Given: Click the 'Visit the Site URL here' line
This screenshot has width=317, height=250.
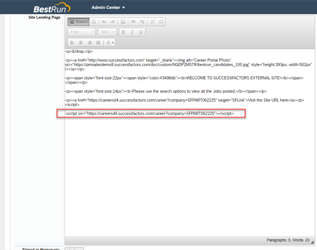Looking at the screenshot, I should (x=184, y=100).
